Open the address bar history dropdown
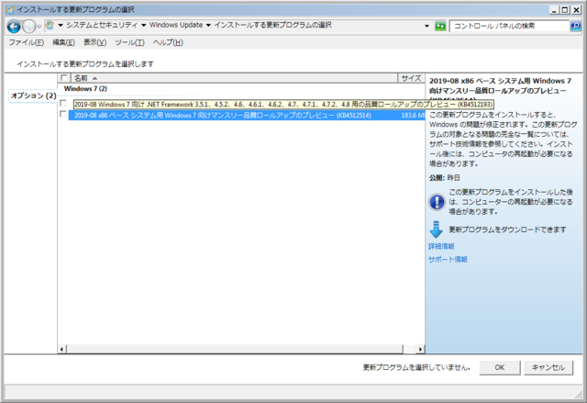 coord(426,26)
